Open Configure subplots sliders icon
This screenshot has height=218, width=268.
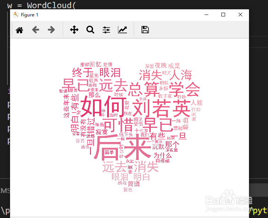[106, 30]
